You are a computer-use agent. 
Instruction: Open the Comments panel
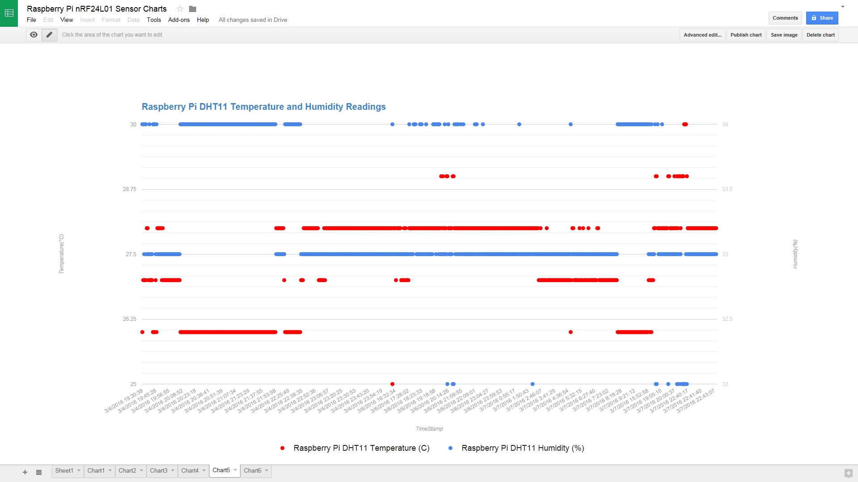(x=785, y=18)
